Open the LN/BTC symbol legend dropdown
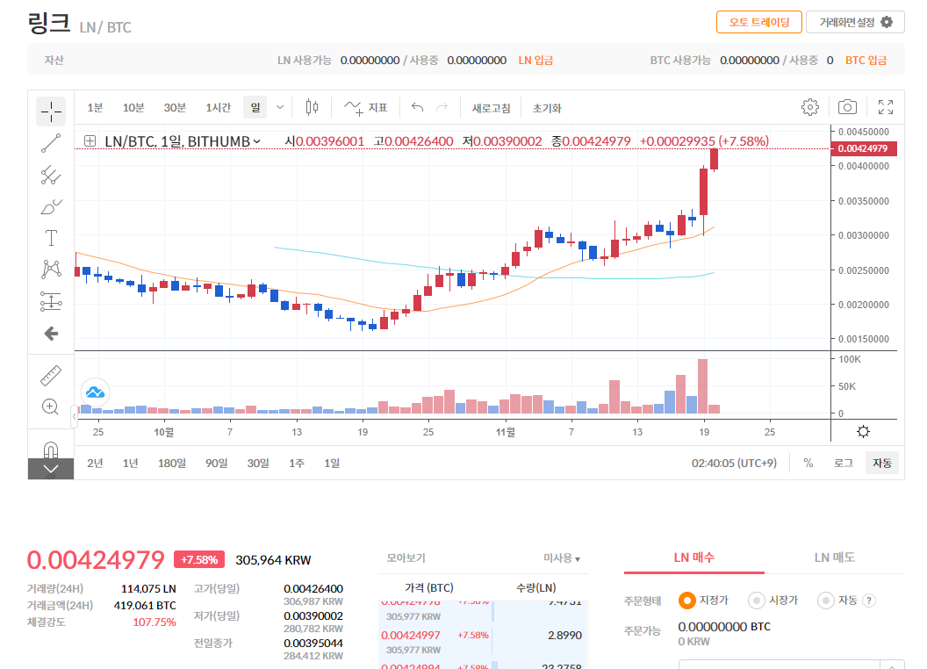The height and width of the screenshot is (669, 927). coord(257,141)
